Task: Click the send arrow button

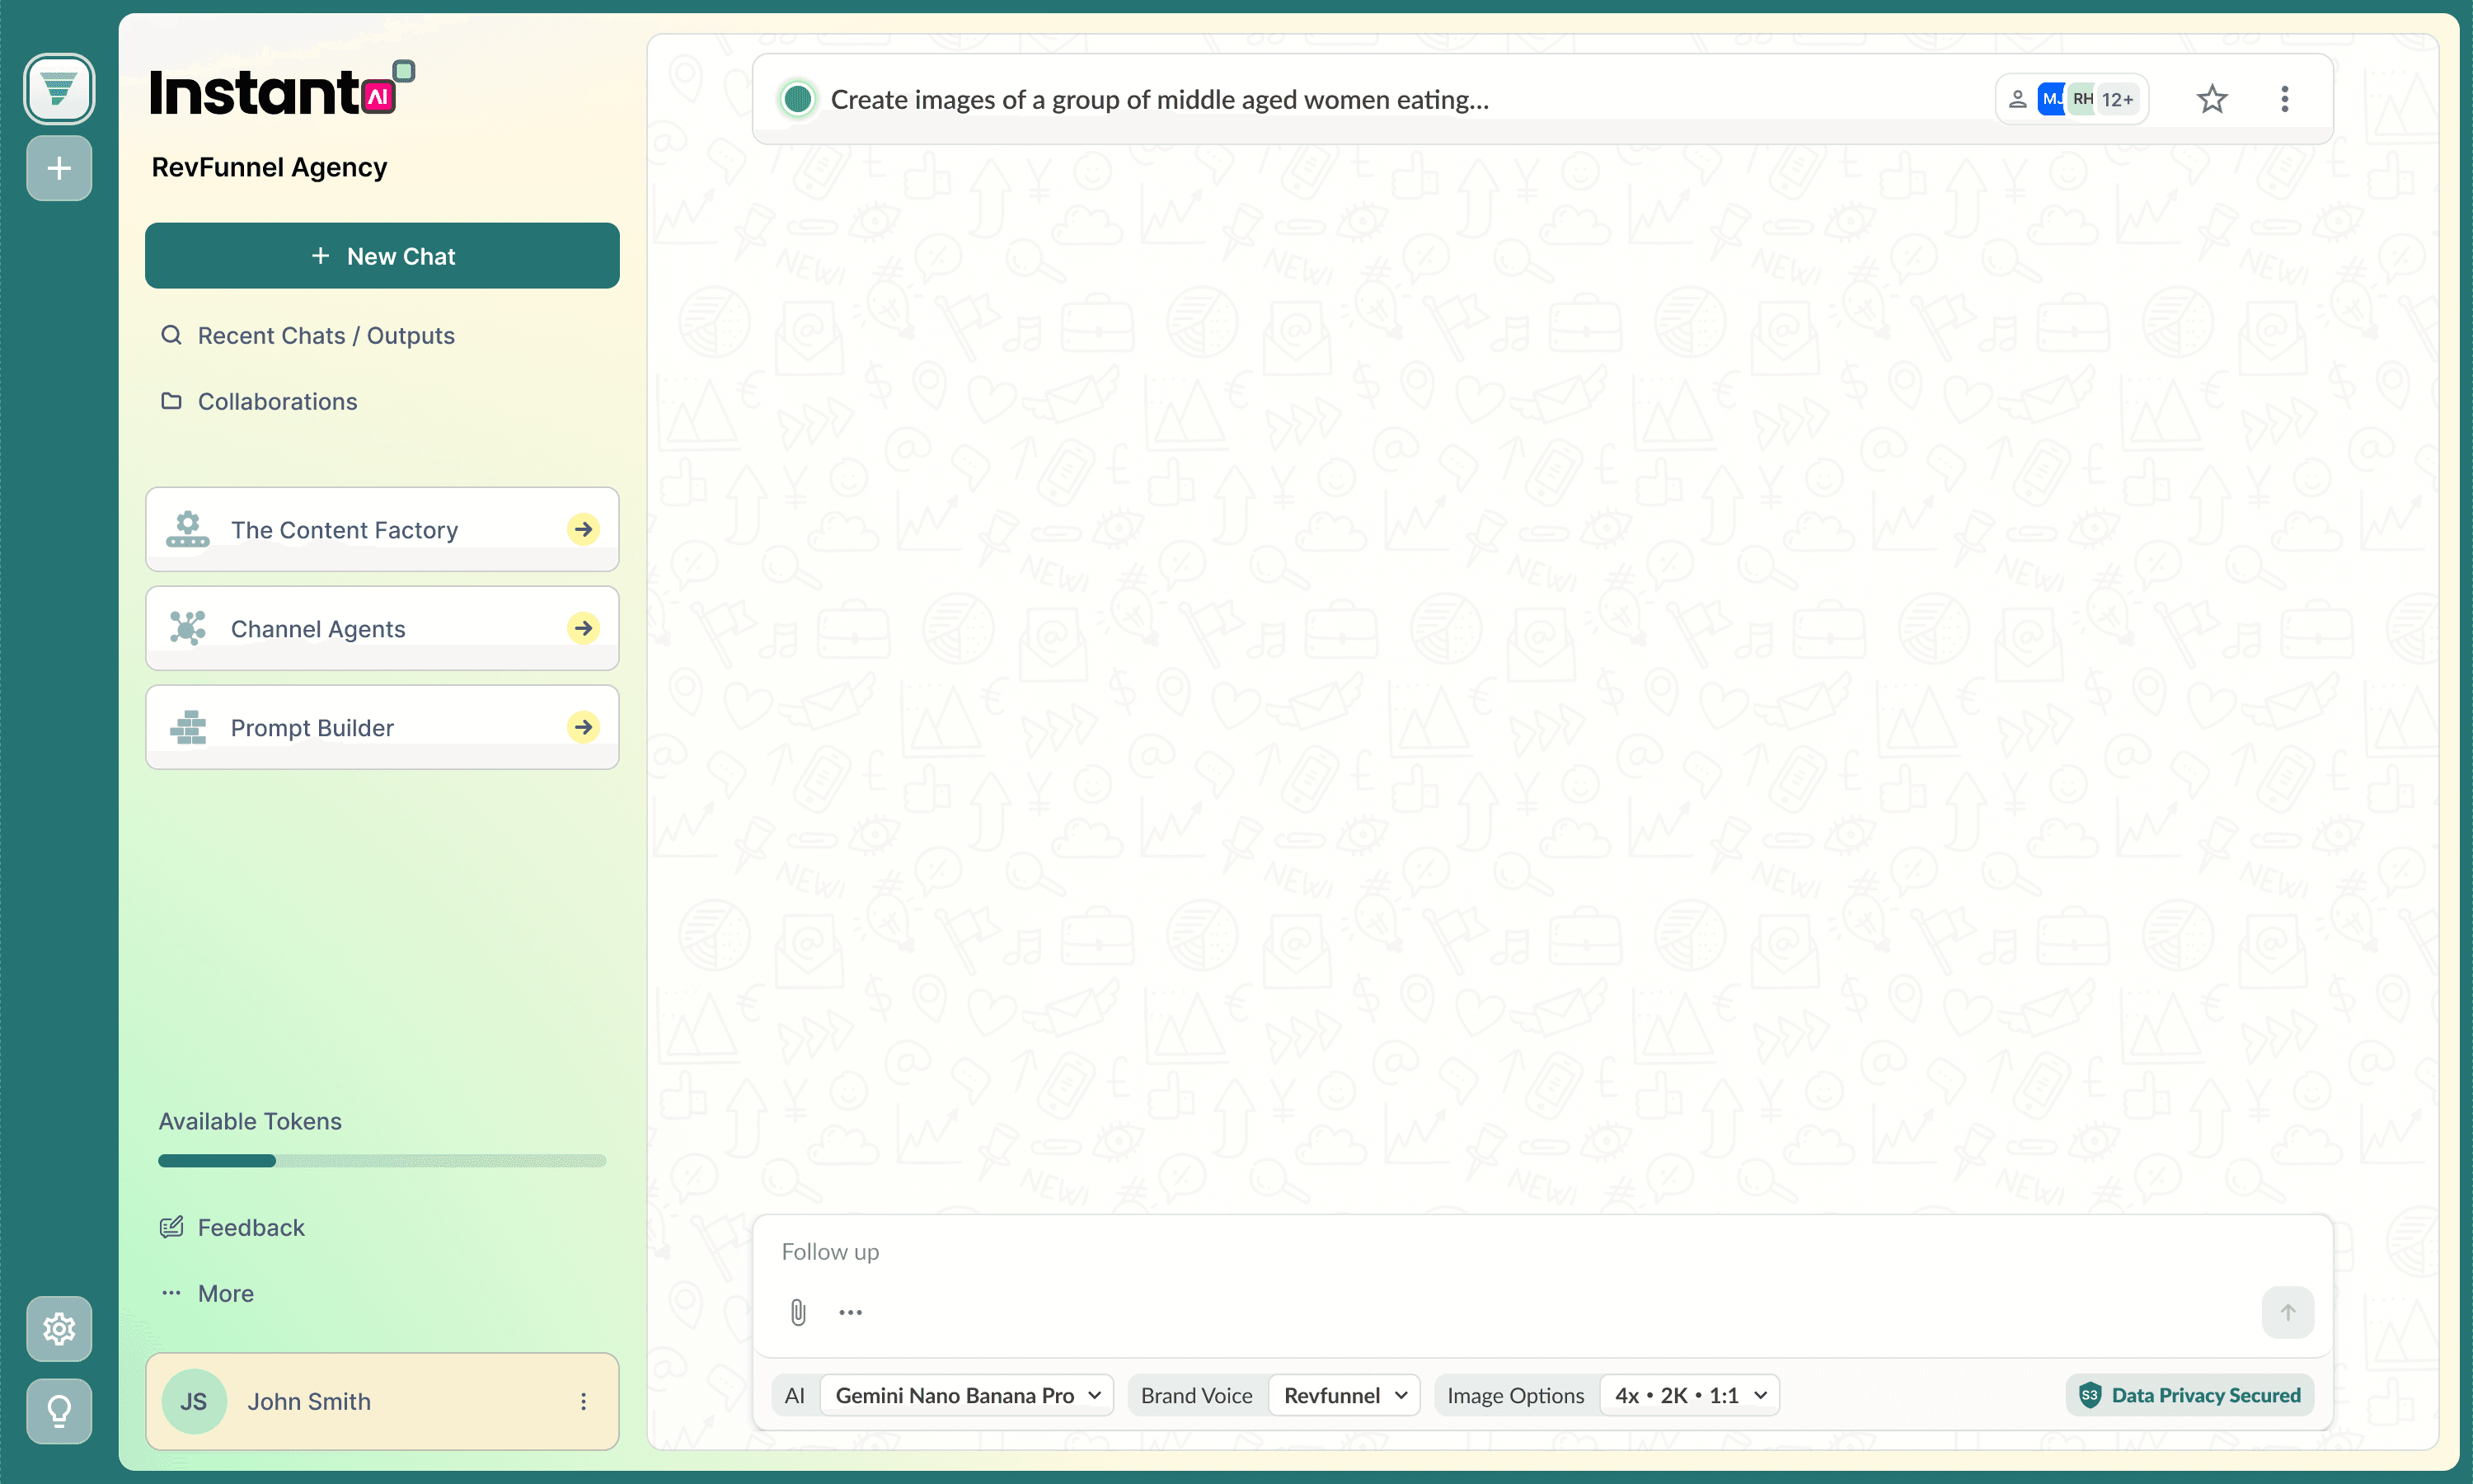Action: 2287,1312
